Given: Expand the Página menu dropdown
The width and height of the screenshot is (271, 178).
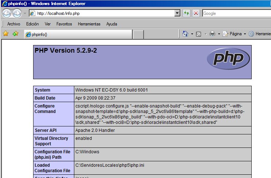Looking at the screenshot, I should tap(245, 34).
